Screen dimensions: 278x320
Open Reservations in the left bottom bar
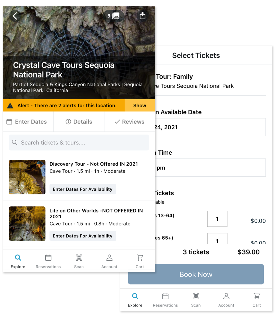coord(48,261)
